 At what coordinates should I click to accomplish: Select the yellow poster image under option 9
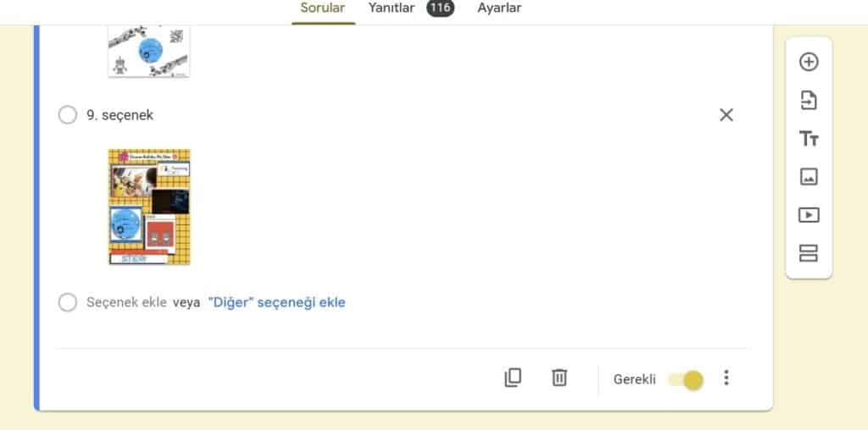[149, 207]
